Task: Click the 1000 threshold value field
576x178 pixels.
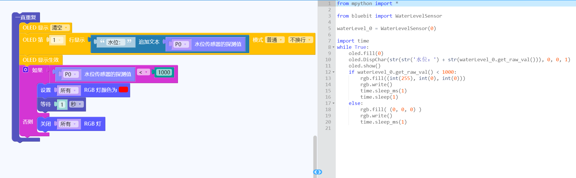Action: (x=164, y=73)
